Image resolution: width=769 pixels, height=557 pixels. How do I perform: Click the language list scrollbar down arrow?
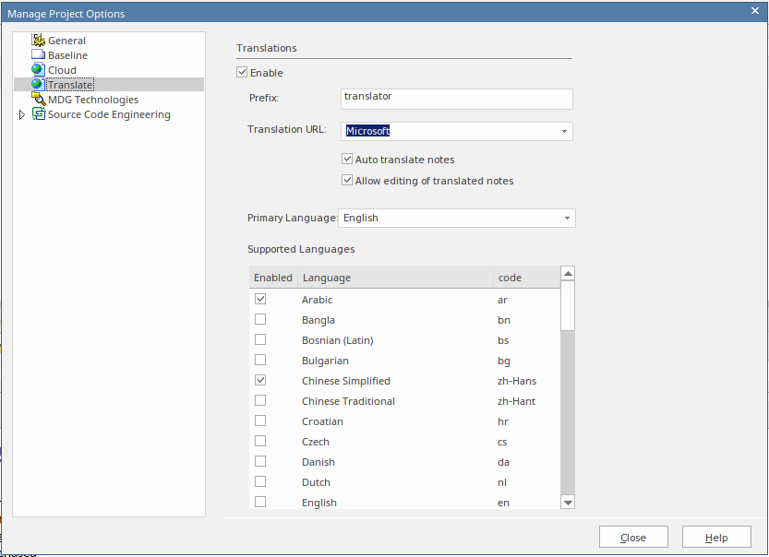click(x=568, y=502)
